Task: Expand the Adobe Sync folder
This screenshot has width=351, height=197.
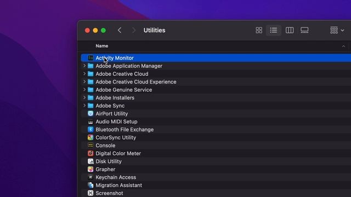Action: pyautogui.click(x=84, y=106)
